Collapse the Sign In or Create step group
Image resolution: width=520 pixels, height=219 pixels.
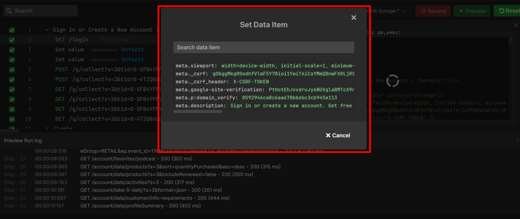click(47, 30)
